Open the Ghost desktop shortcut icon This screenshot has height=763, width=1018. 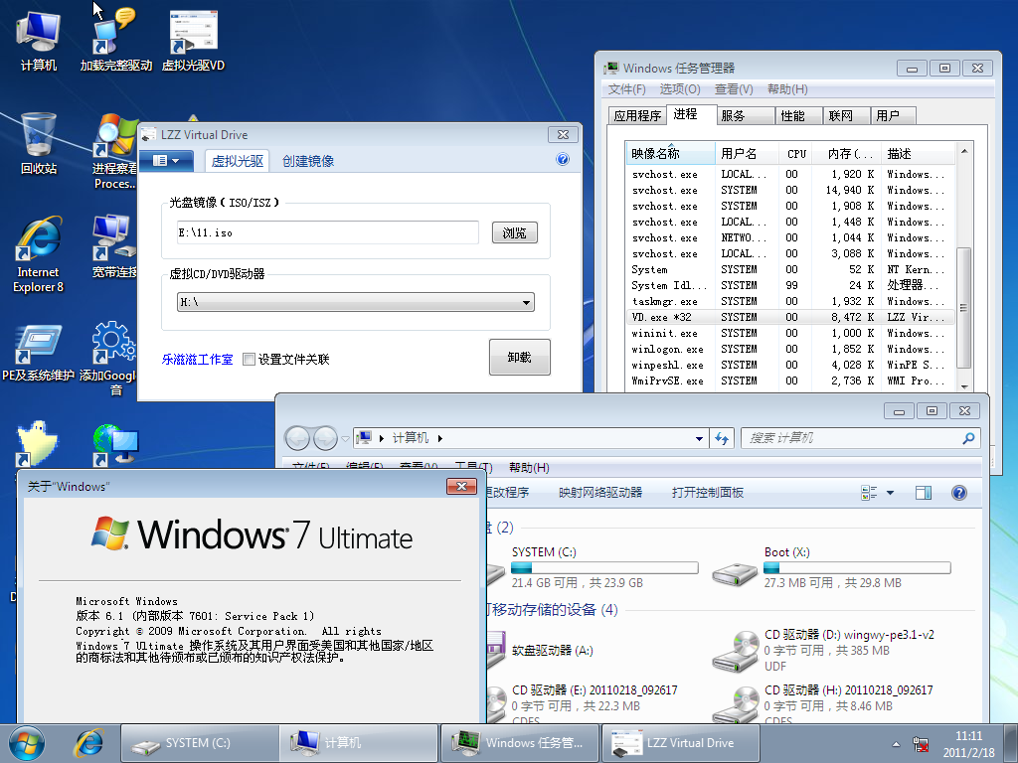tap(39, 444)
